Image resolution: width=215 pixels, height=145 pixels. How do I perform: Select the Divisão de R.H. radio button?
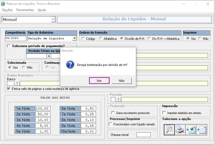121,39
